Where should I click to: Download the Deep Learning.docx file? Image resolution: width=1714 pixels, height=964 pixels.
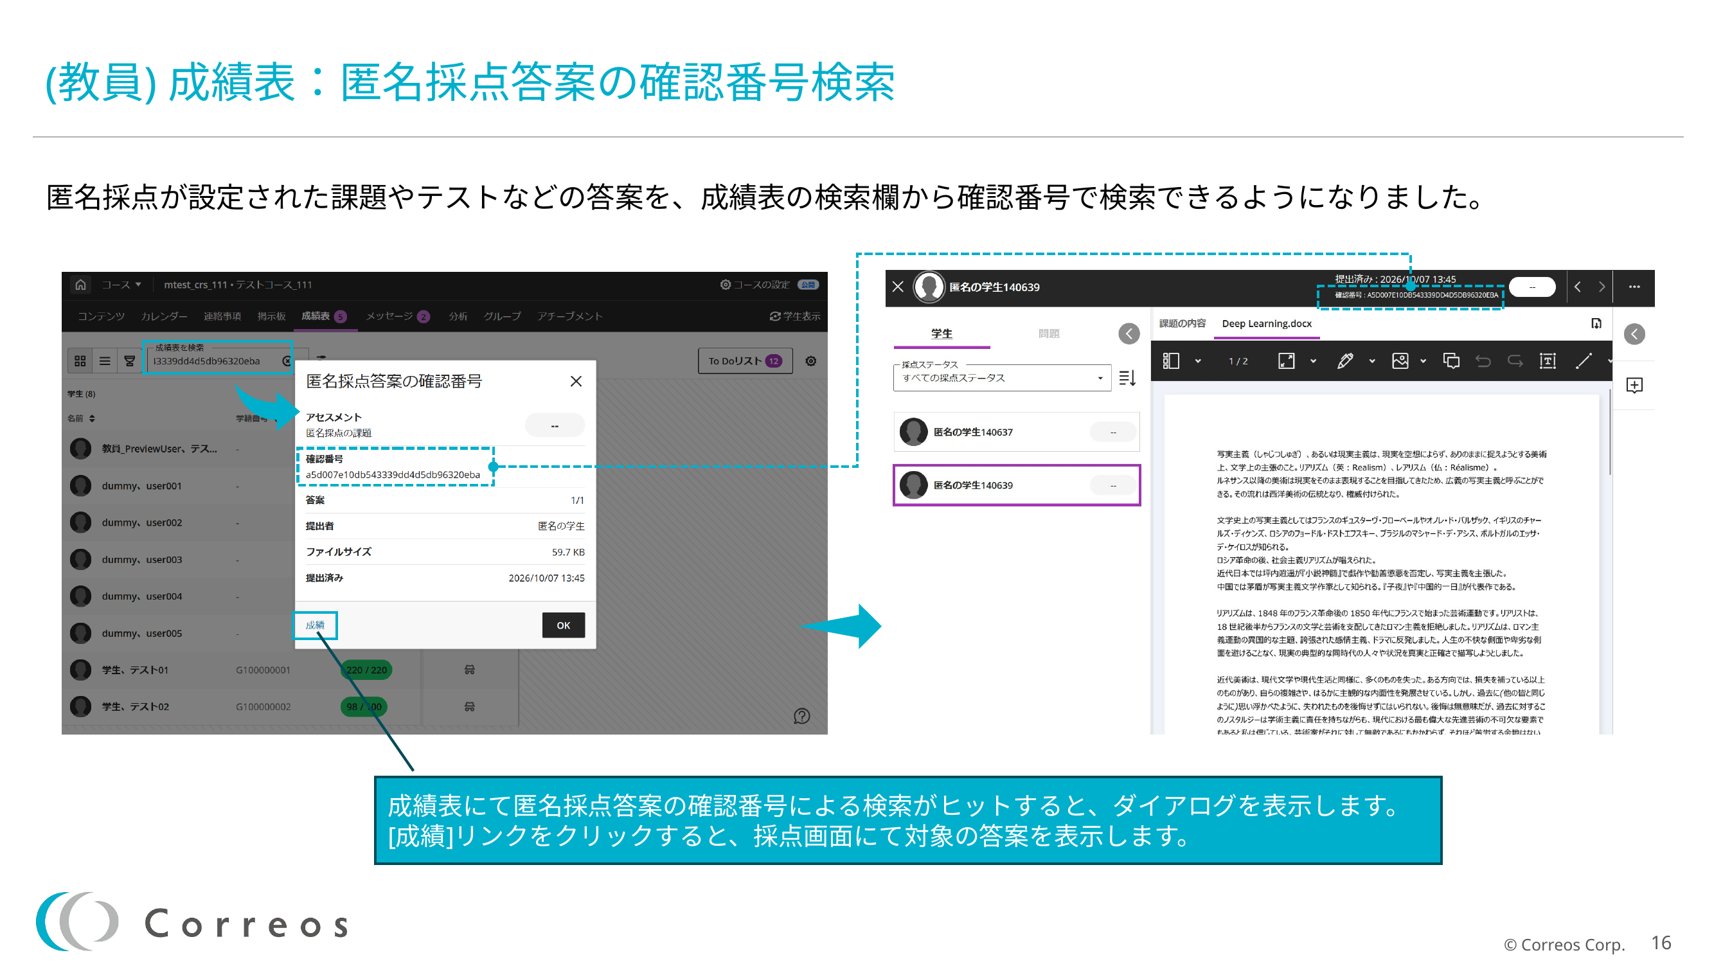click(1596, 323)
